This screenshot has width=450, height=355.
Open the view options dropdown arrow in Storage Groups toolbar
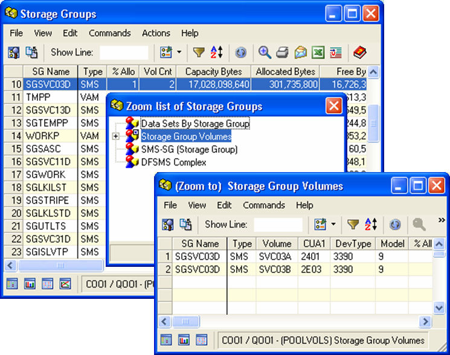pyautogui.click(x=179, y=53)
